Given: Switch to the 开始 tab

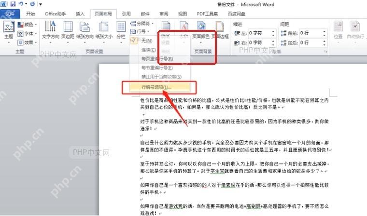Looking at the screenshot, I should coord(30,14).
